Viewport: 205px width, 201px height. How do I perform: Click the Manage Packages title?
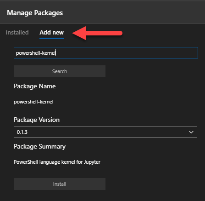coord(35,13)
